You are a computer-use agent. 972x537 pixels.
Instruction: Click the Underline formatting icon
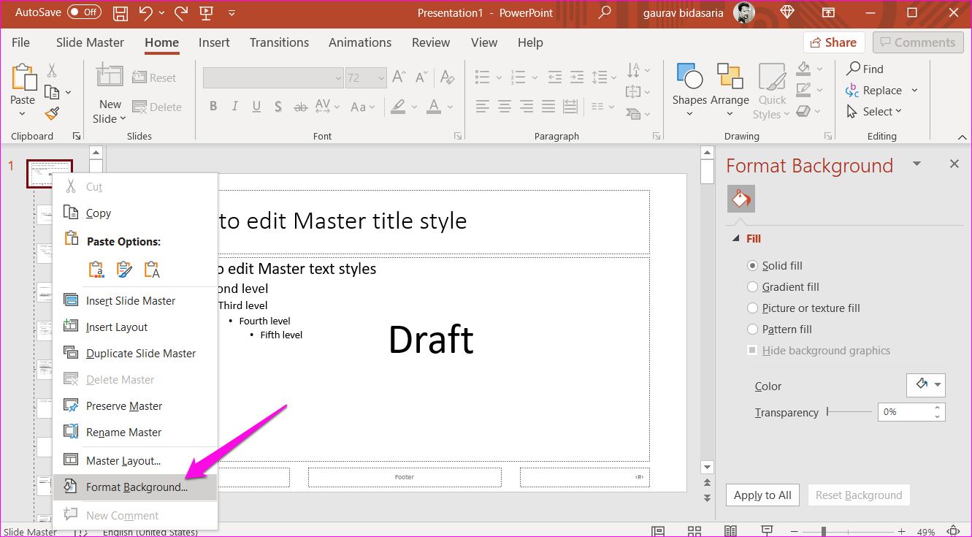click(256, 107)
